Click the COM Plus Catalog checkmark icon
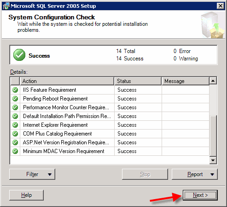 [15, 134]
